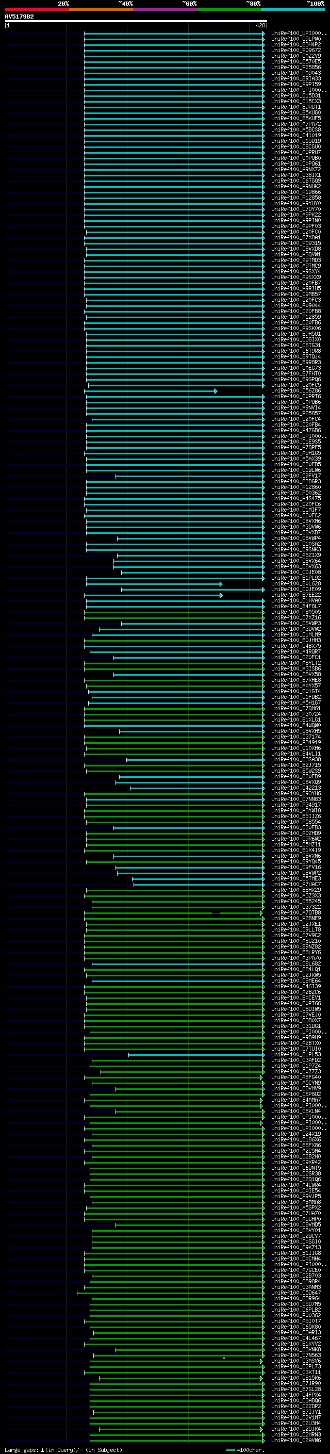Select hit label UniRef100_P25857
This screenshot has width=330, height=1454.
(x=296, y=414)
